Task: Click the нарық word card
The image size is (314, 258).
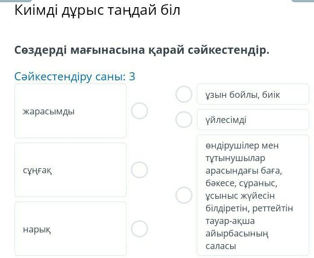Action: pyautogui.click(x=70, y=229)
